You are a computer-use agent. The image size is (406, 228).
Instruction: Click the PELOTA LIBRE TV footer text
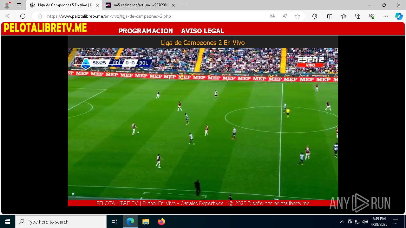coord(203,203)
